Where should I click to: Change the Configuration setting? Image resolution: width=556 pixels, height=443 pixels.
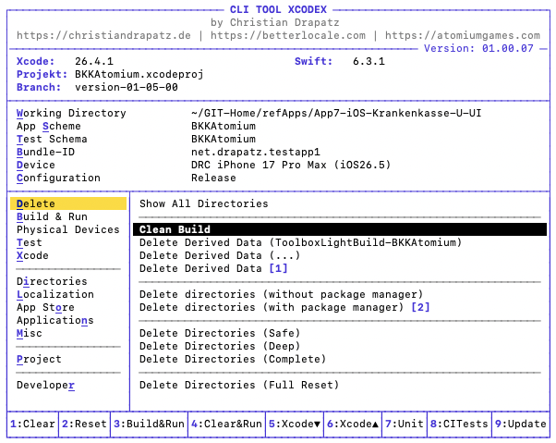pyautogui.click(x=58, y=178)
